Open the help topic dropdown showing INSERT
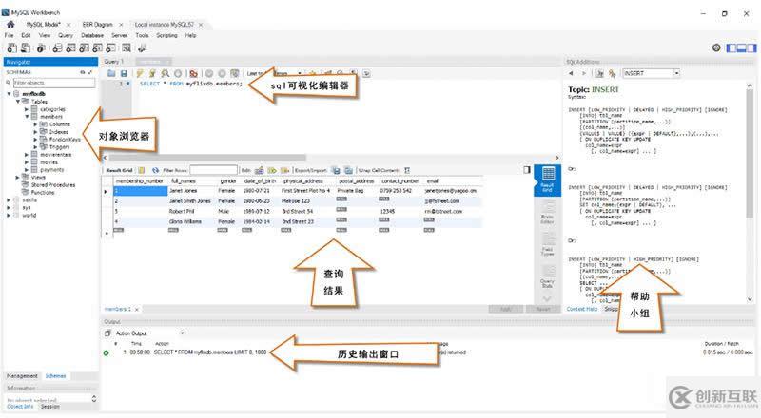The image size is (761, 418). (x=676, y=73)
